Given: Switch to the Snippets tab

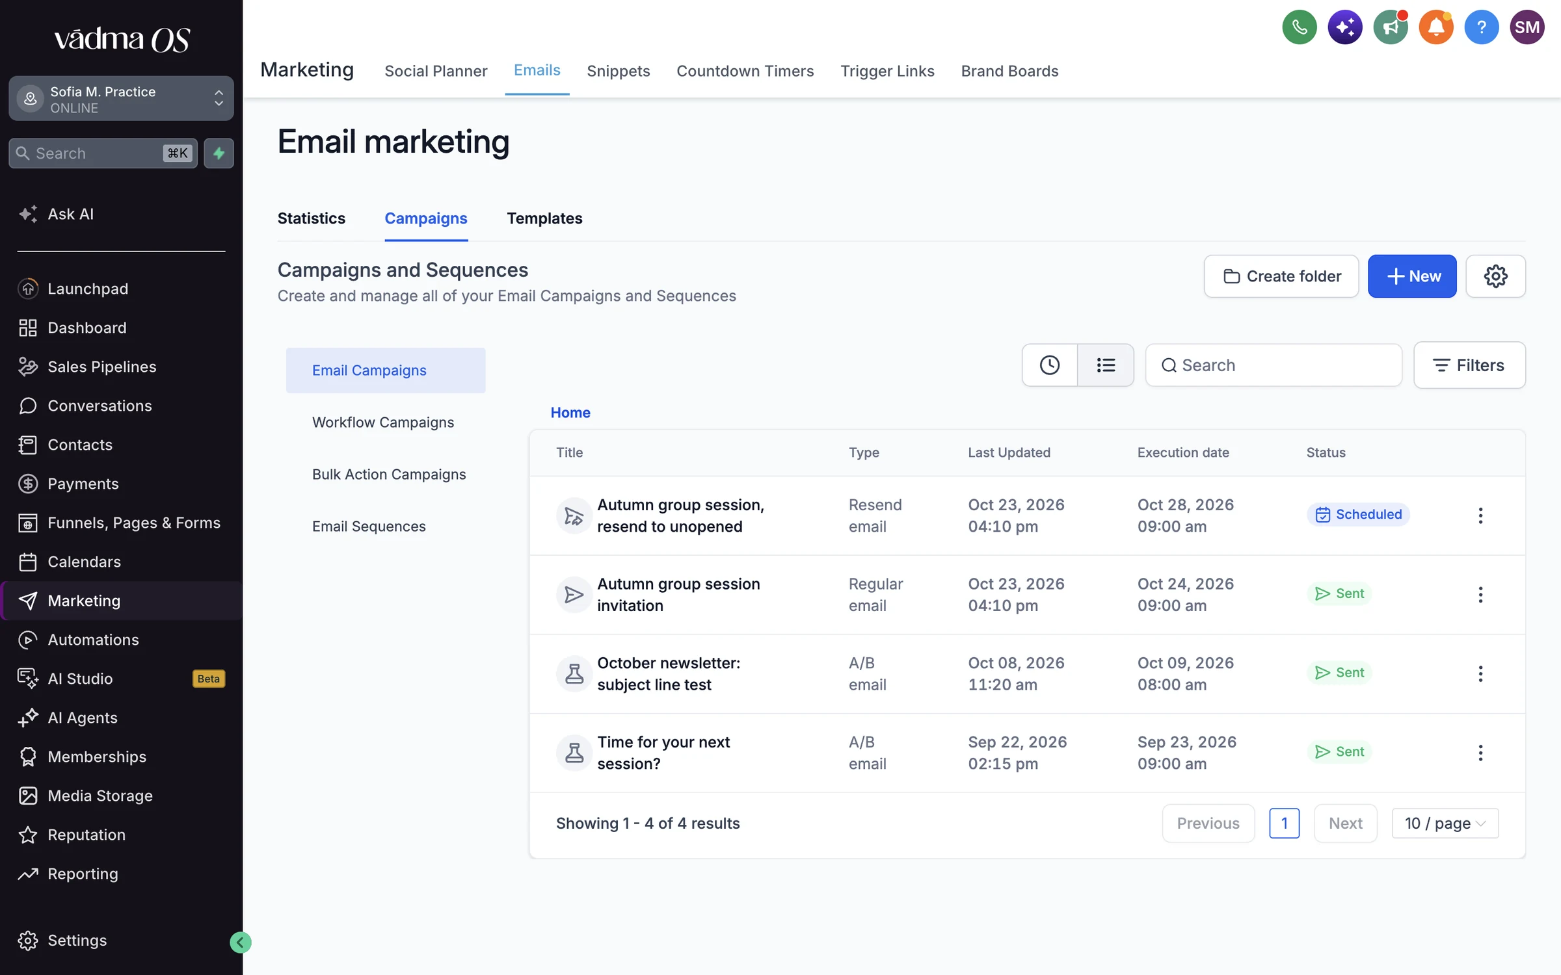Looking at the screenshot, I should tap(618, 71).
